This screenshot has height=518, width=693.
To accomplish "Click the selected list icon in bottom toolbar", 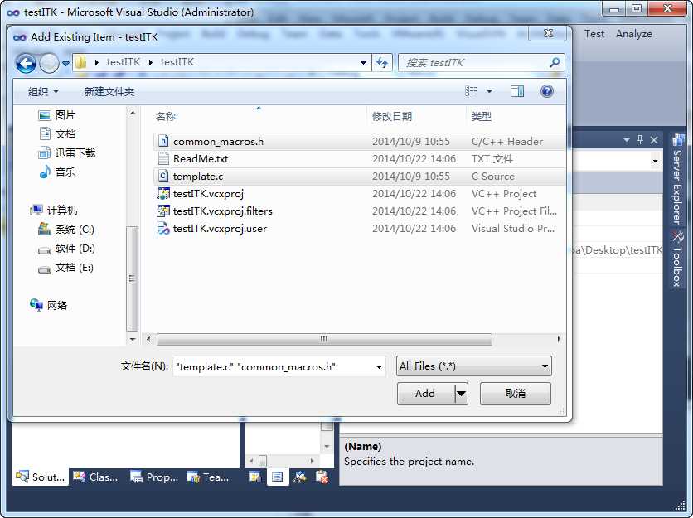I will pos(278,477).
